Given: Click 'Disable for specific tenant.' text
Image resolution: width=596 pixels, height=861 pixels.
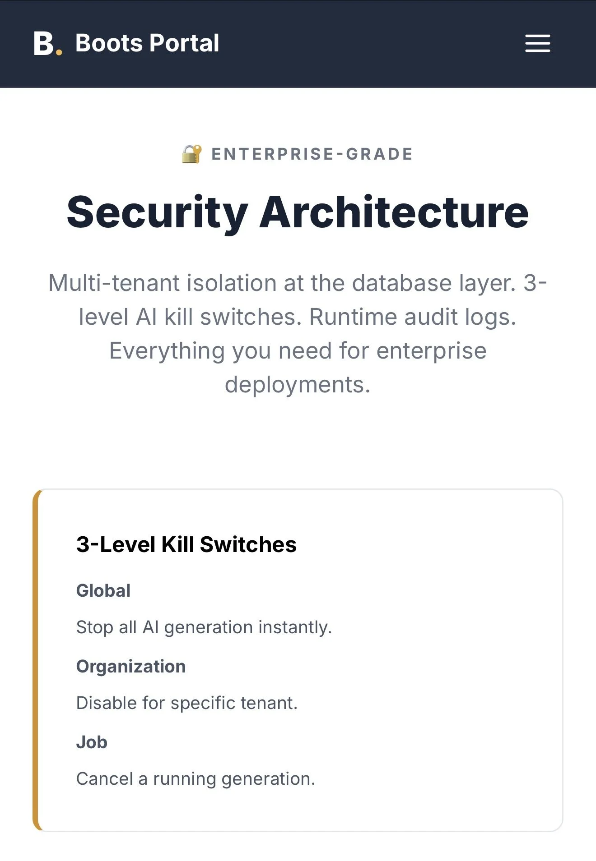Looking at the screenshot, I should (187, 703).
